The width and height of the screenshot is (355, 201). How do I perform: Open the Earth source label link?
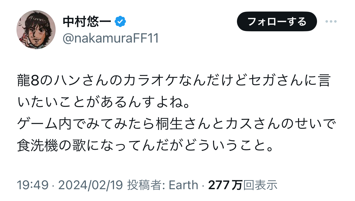click(183, 185)
